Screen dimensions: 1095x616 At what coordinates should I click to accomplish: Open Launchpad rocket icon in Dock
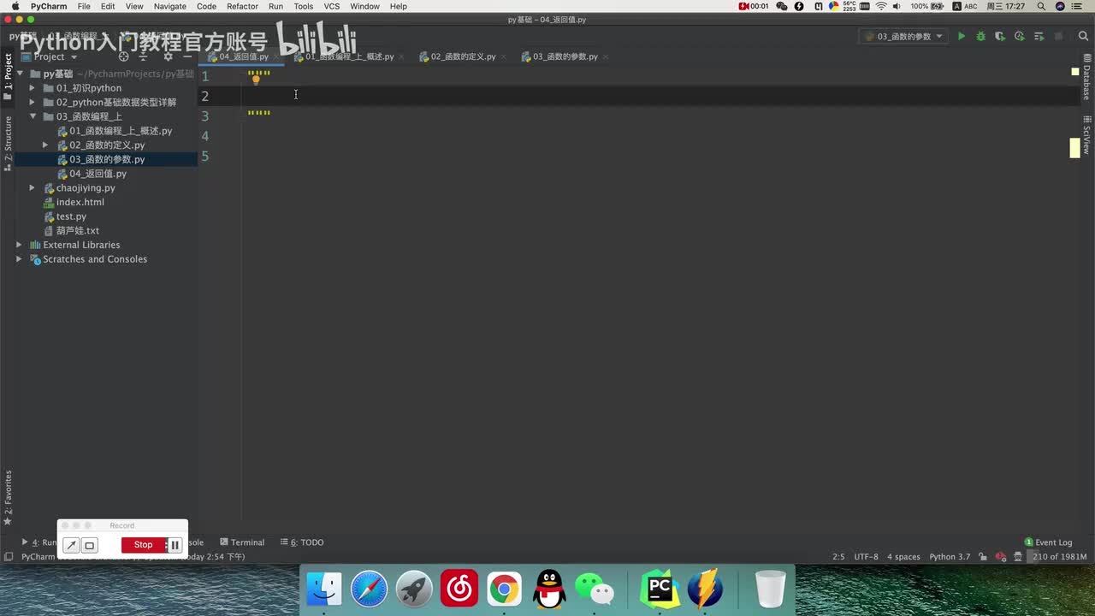(414, 589)
